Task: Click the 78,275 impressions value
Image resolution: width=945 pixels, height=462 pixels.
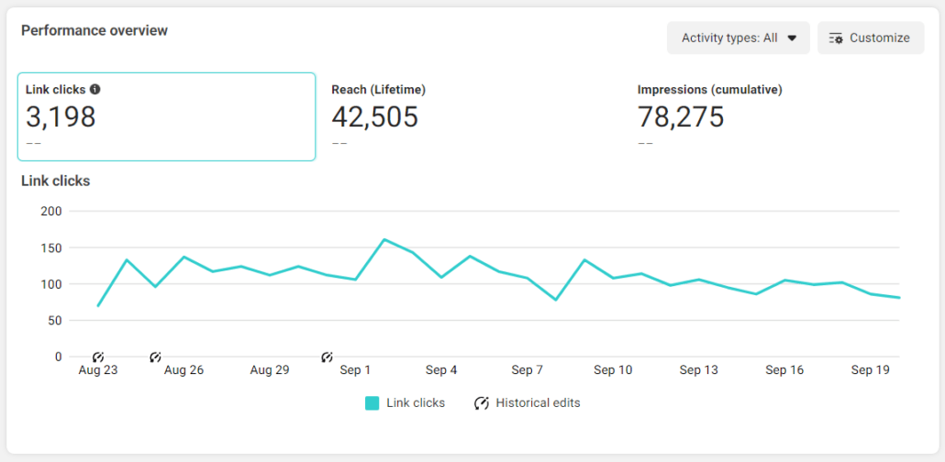Action: tap(681, 117)
